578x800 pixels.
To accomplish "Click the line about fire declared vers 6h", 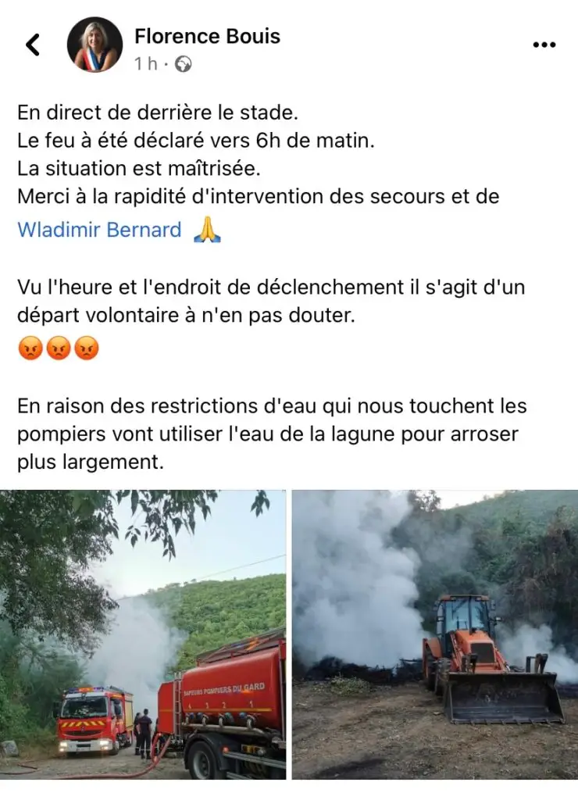I will click(x=196, y=141).
